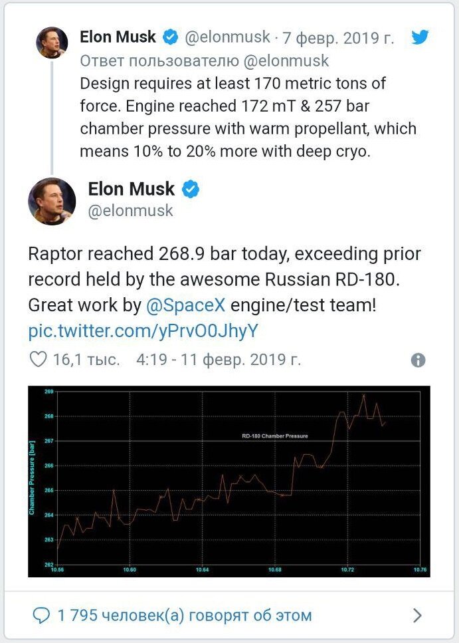Click verified badge in main tweet header
The width and height of the screenshot is (459, 643).
191,190
